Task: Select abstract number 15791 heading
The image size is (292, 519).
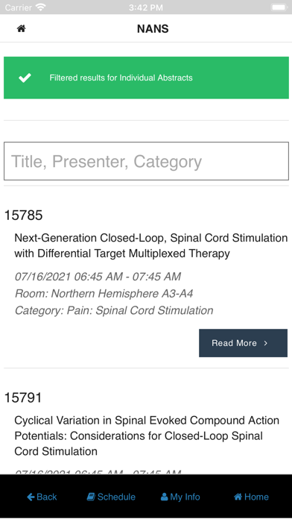Action: click(23, 397)
